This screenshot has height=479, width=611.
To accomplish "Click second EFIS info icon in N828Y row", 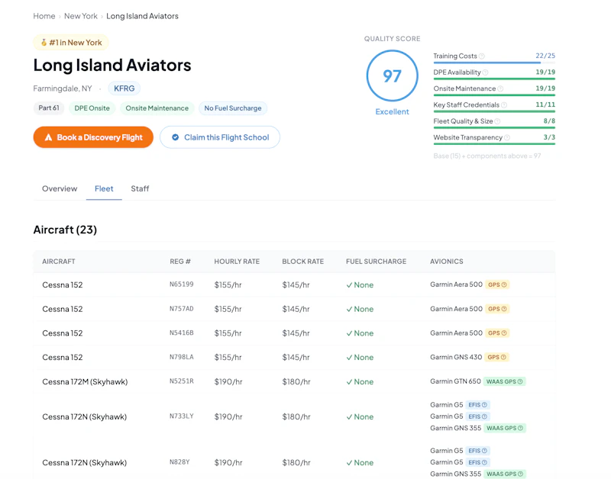I will [x=484, y=463].
